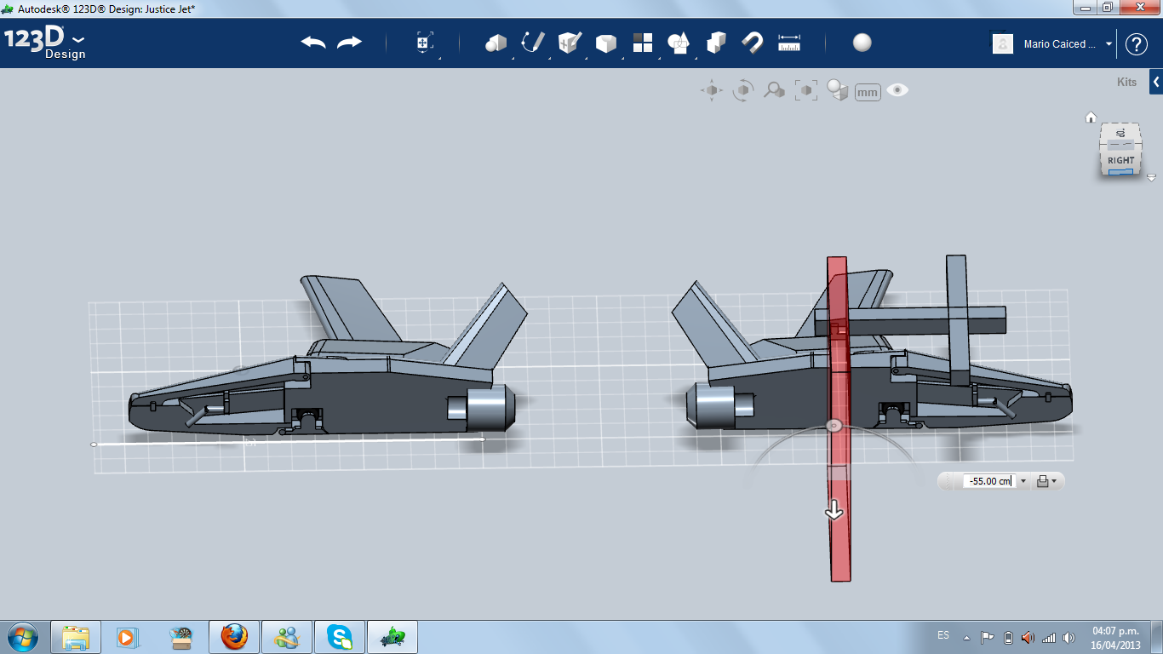Expand the Kits side panel
Viewport: 1163px width, 654px height.
click(x=1156, y=82)
